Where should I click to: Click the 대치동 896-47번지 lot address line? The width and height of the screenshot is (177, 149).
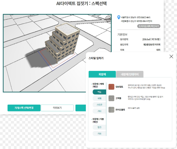coord(137,21)
